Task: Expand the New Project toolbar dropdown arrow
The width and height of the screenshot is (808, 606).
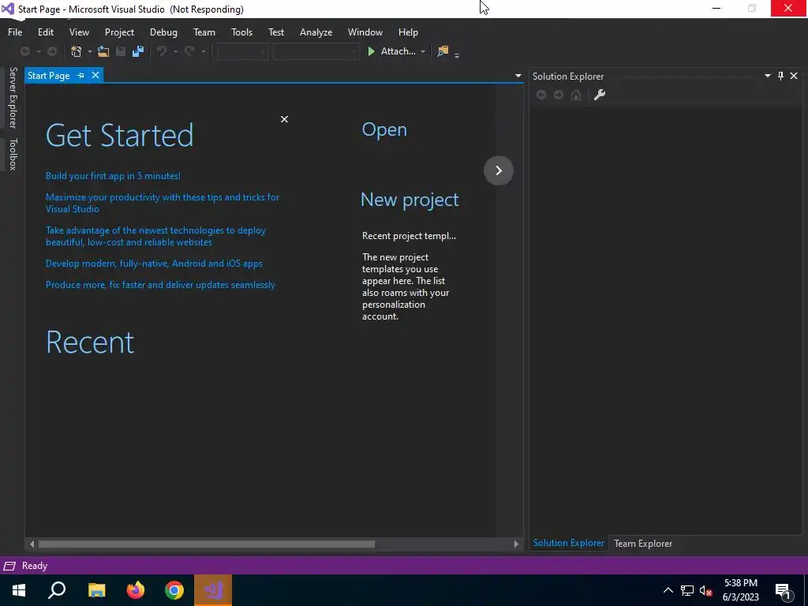Action: [x=89, y=51]
